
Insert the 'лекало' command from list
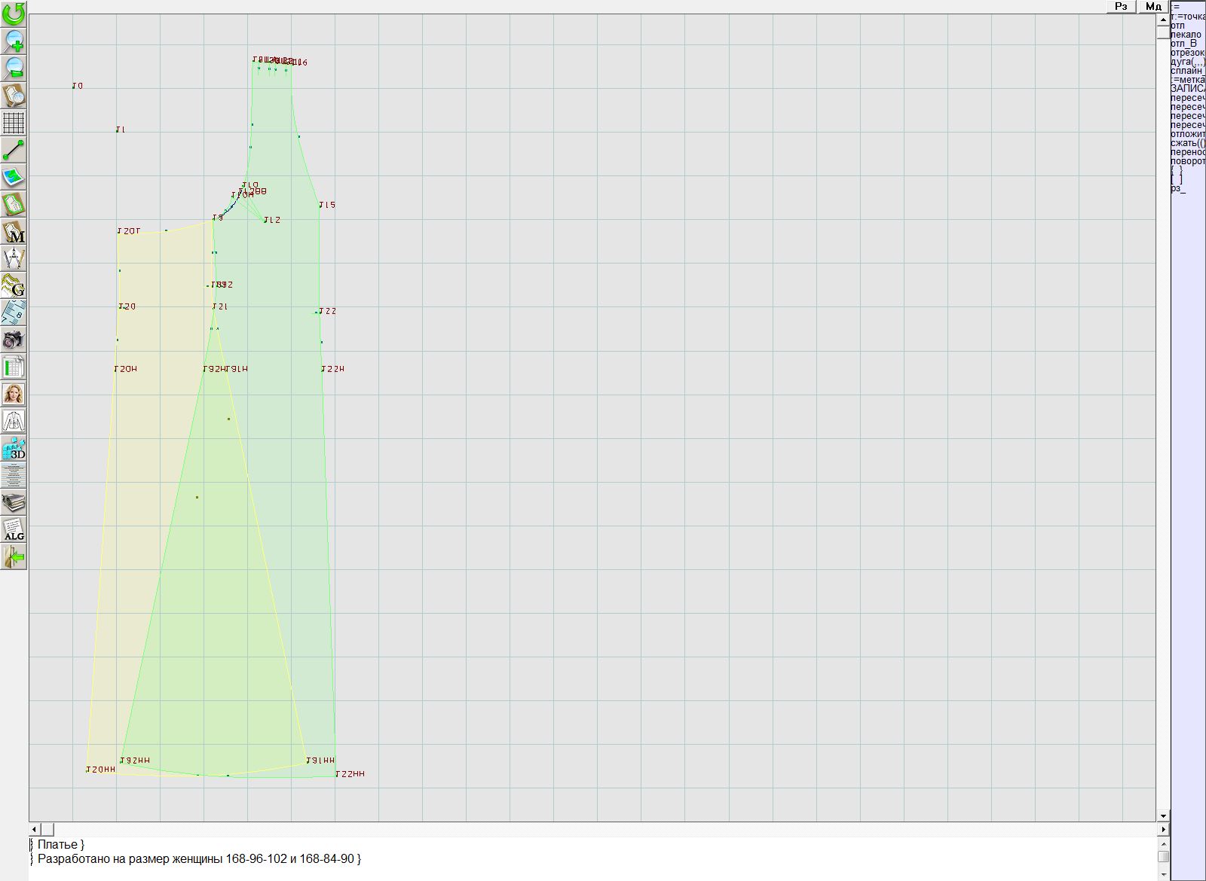click(1186, 35)
